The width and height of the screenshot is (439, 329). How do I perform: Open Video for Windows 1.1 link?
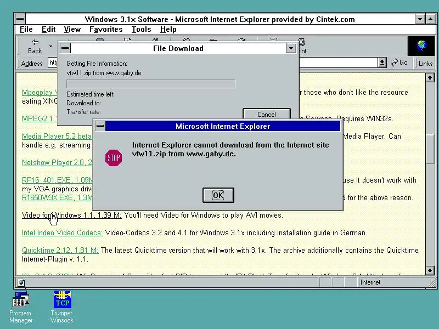(72, 215)
